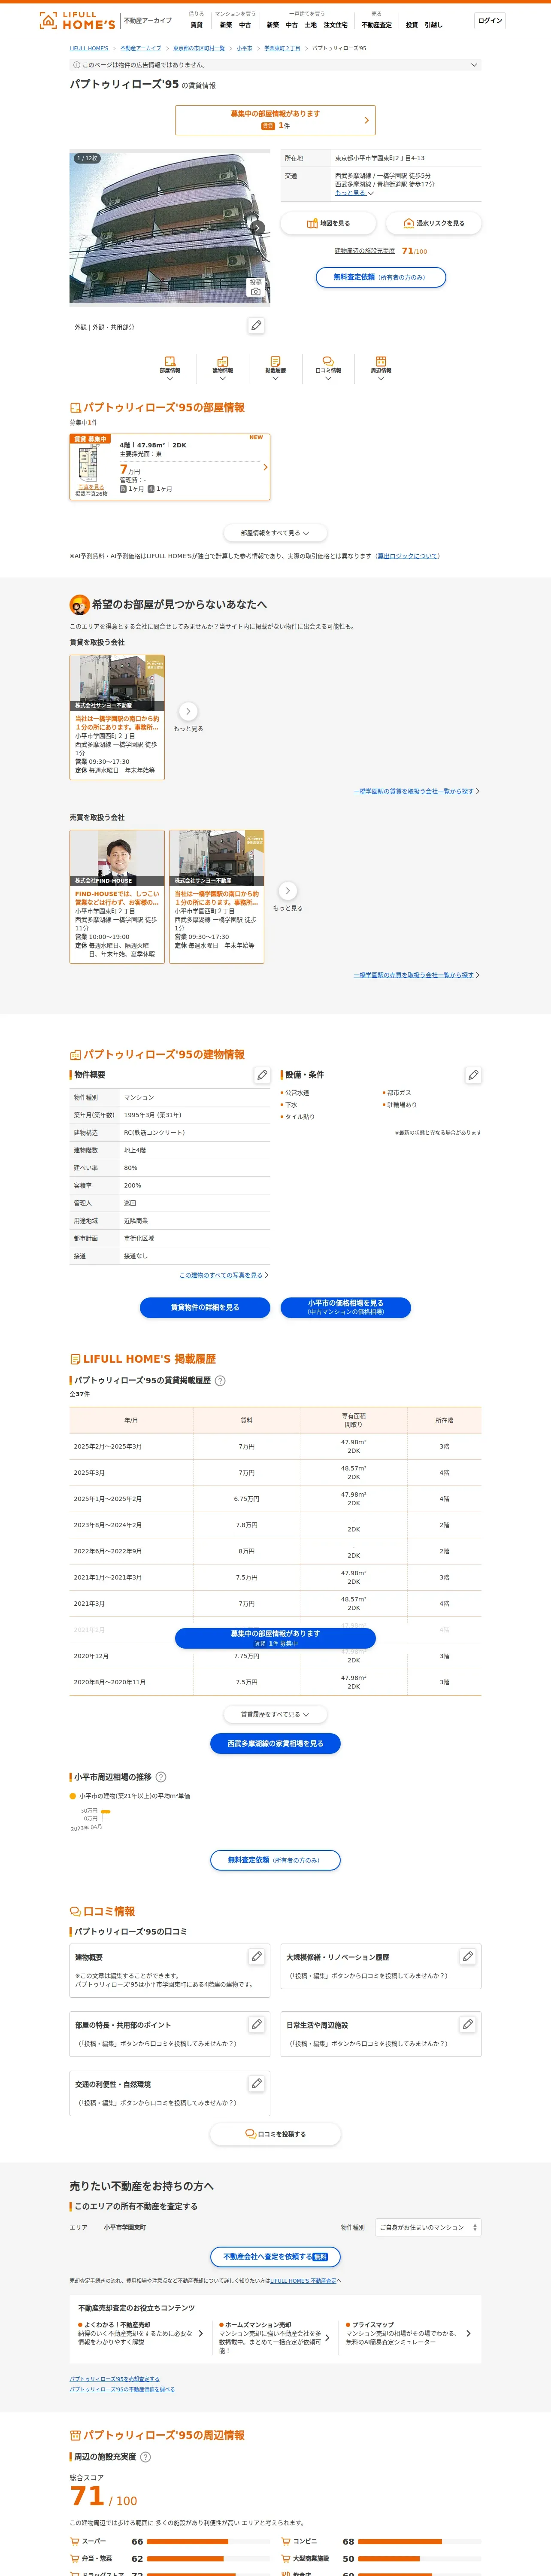
Task: Click the info icon on notice bar
Action: click(76, 65)
